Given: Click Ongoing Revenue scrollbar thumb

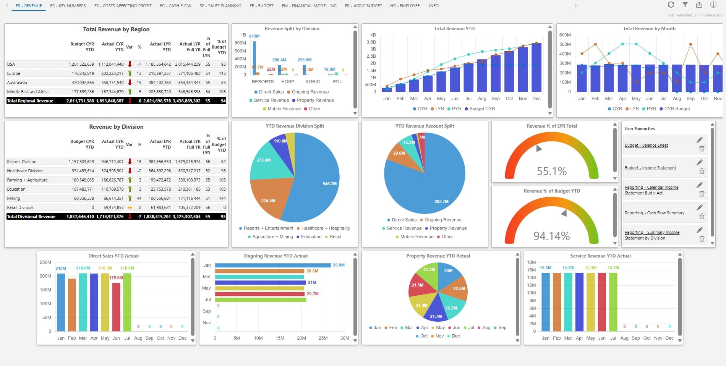Looking at the screenshot, I should pyautogui.click(x=355, y=296).
